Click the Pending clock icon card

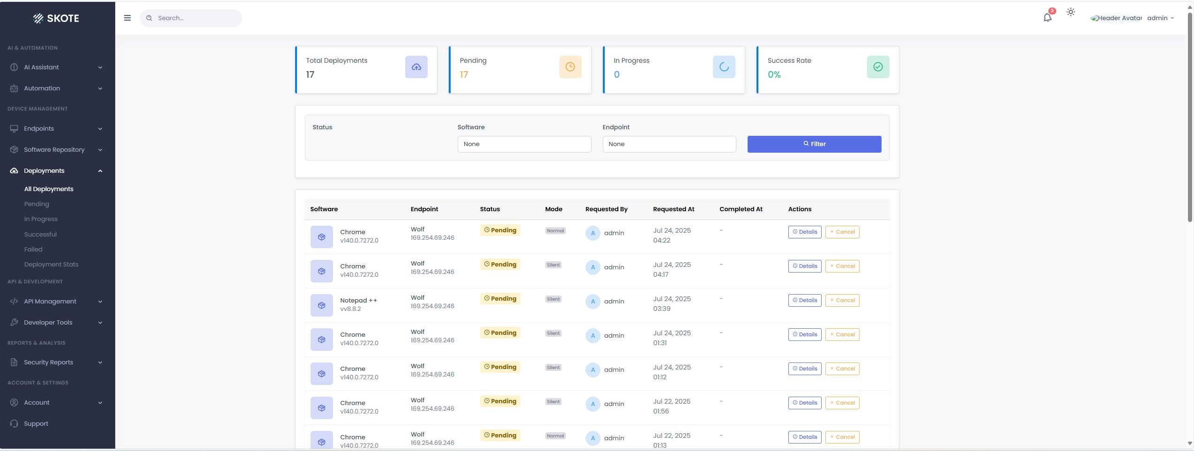pyautogui.click(x=570, y=67)
